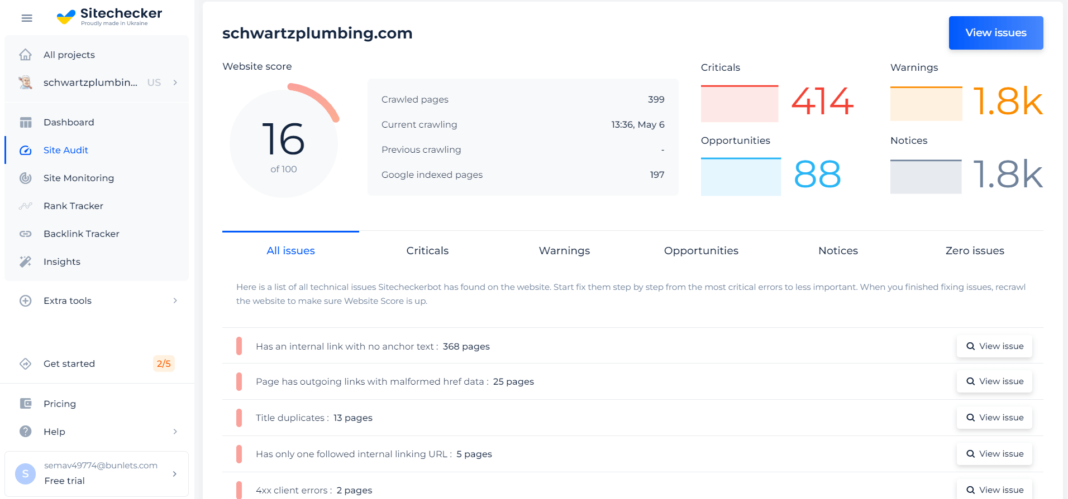Image resolution: width=1068 pixels, height=499 pixels.
Task: Open the Pricing page link
Action: click(60, 404)
